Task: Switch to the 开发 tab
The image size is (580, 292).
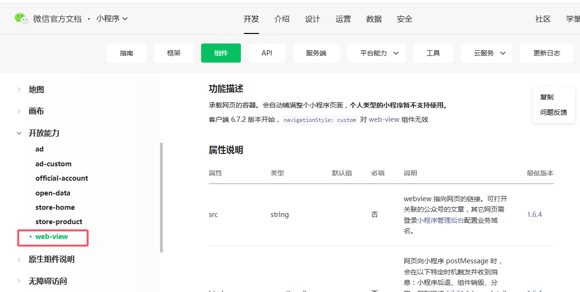Action: [251, 19]
